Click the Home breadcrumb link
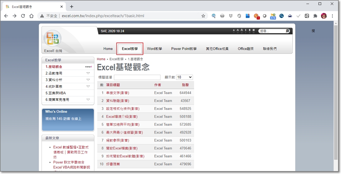The image size is (341, 174). 101,59
